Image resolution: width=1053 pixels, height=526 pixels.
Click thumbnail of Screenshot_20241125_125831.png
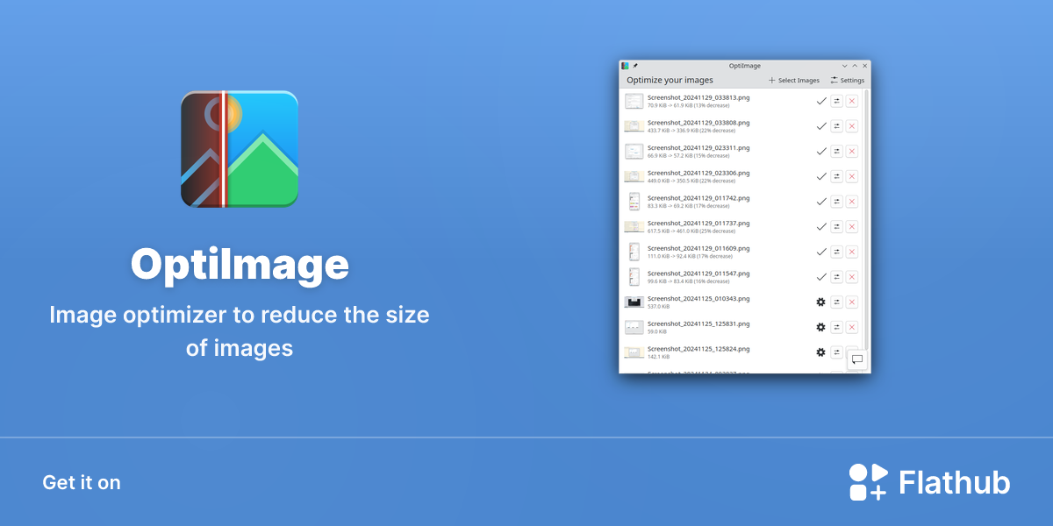point(634,327)
